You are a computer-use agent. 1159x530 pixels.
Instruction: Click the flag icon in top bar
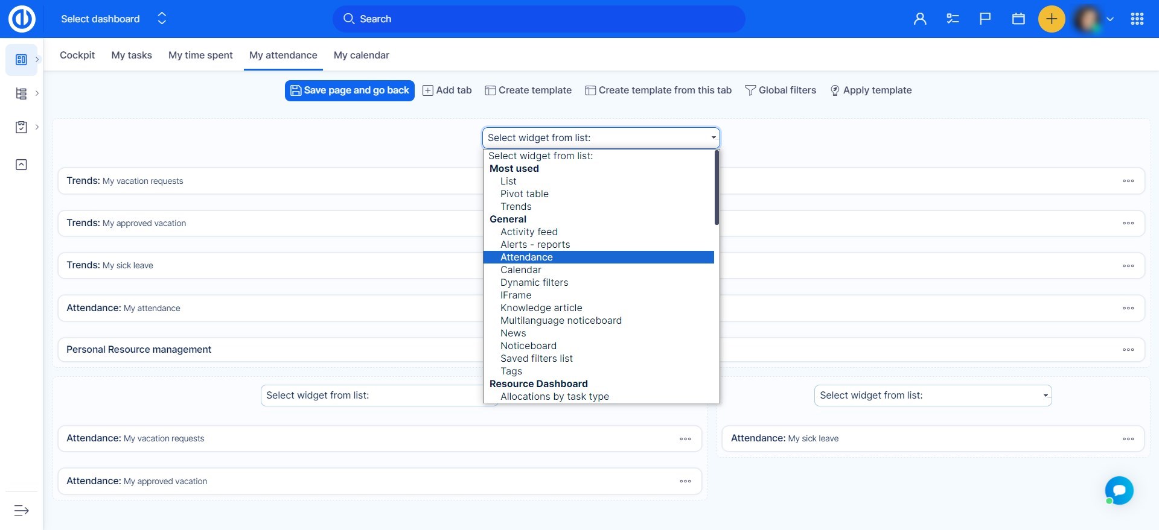[985, 19]
